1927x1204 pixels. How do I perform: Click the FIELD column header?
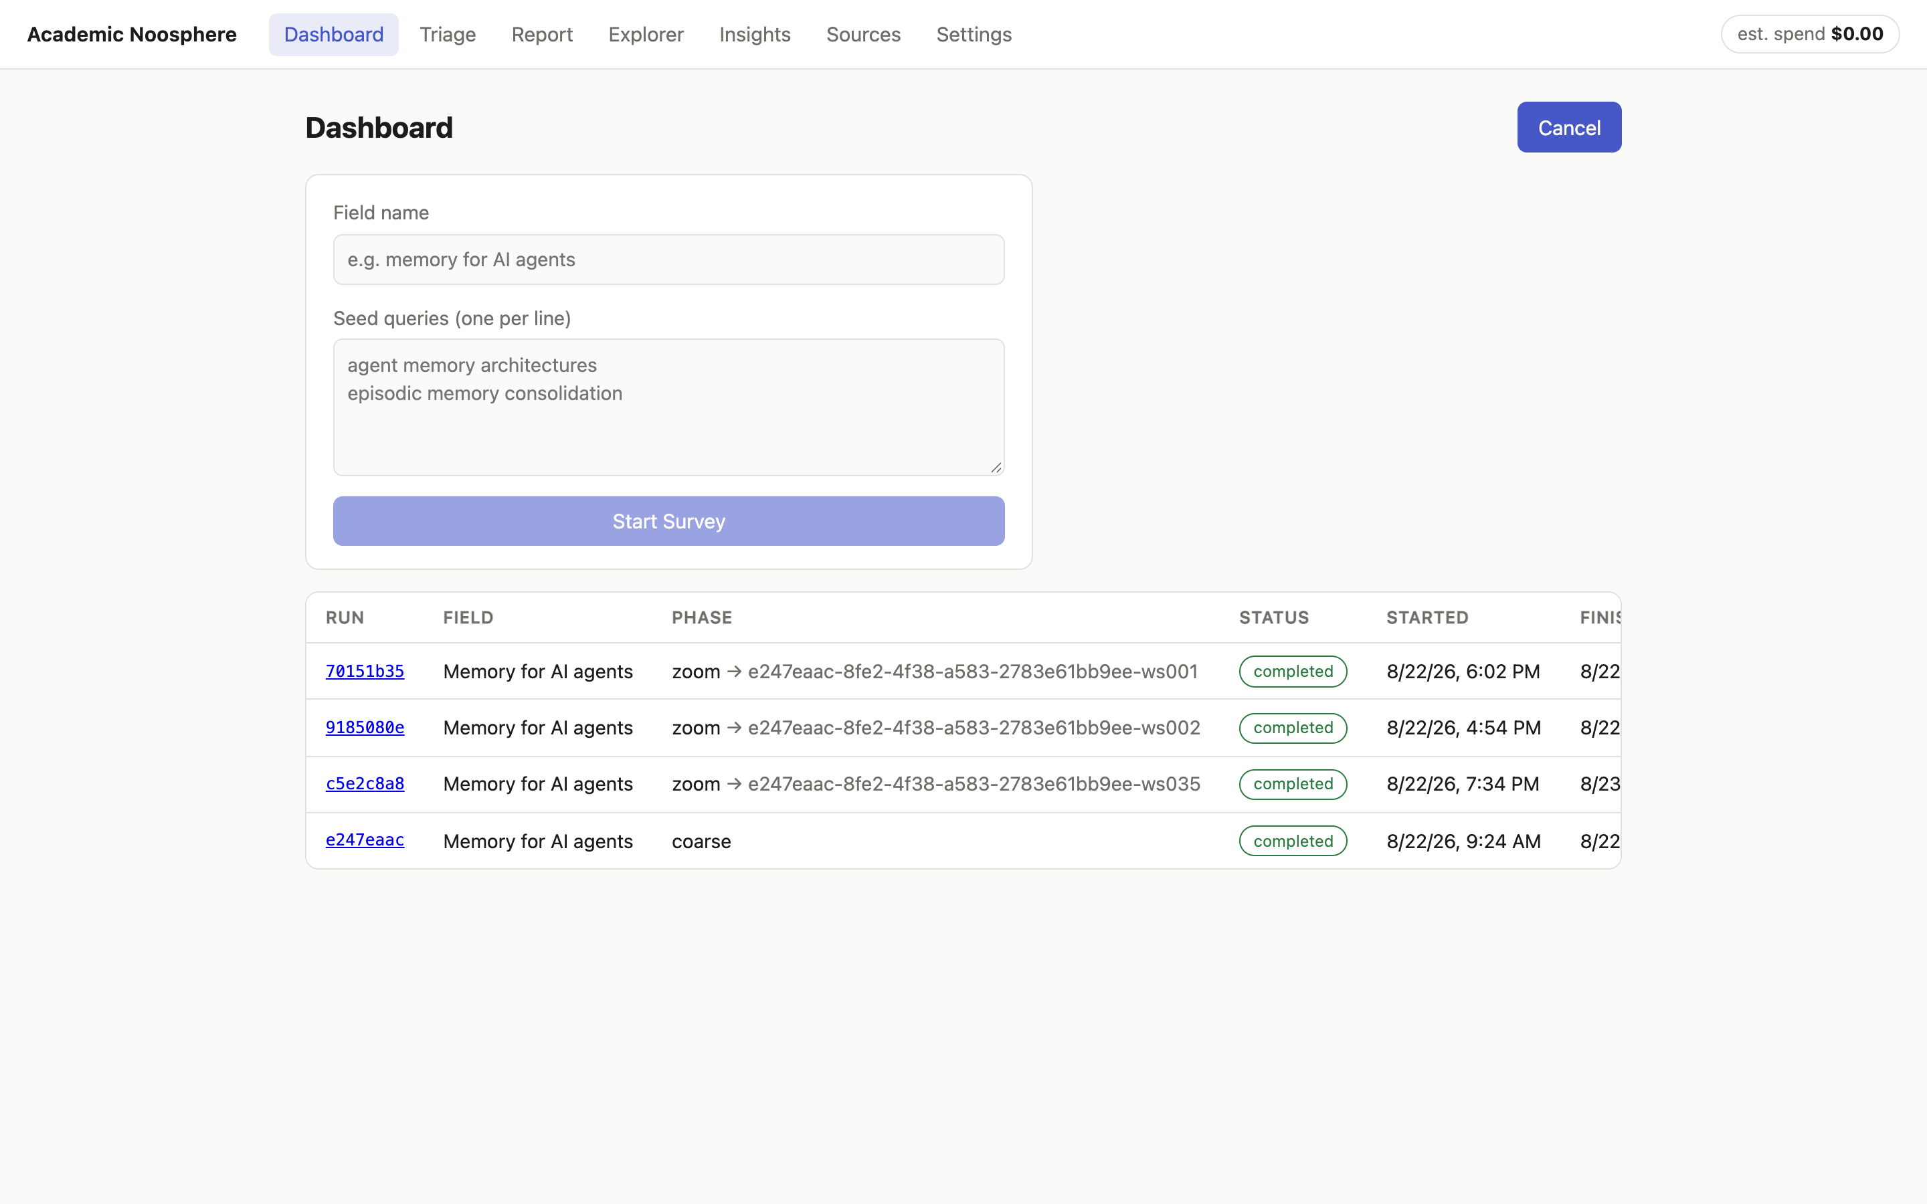point(468,618)
